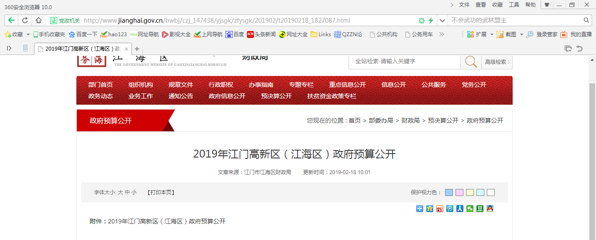This screenshot has height=240, width=596.
Task: Click 首页 in the breadcrumb
Action: 355,120
